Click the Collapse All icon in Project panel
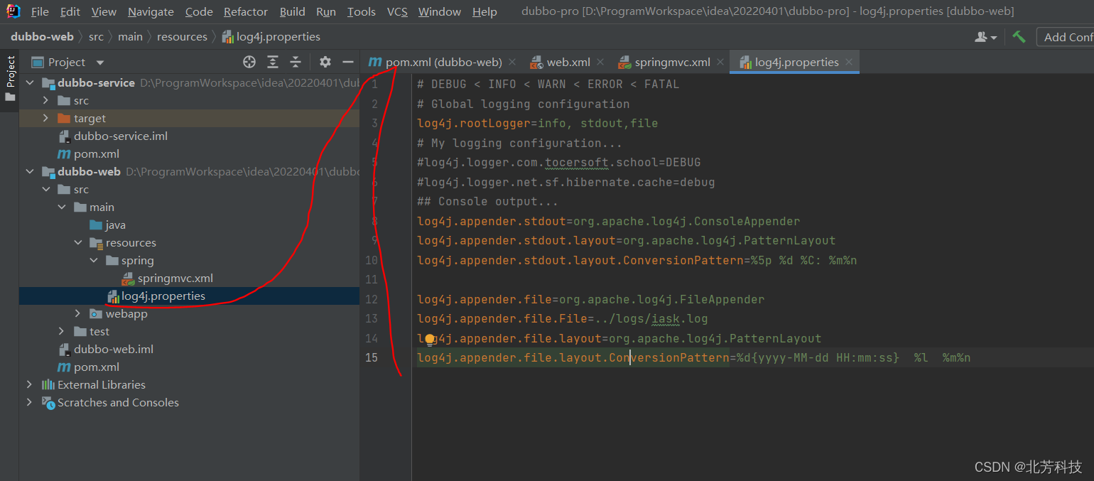The height and width of the screenshot is (481, 1094). click(x=296, y=62)
